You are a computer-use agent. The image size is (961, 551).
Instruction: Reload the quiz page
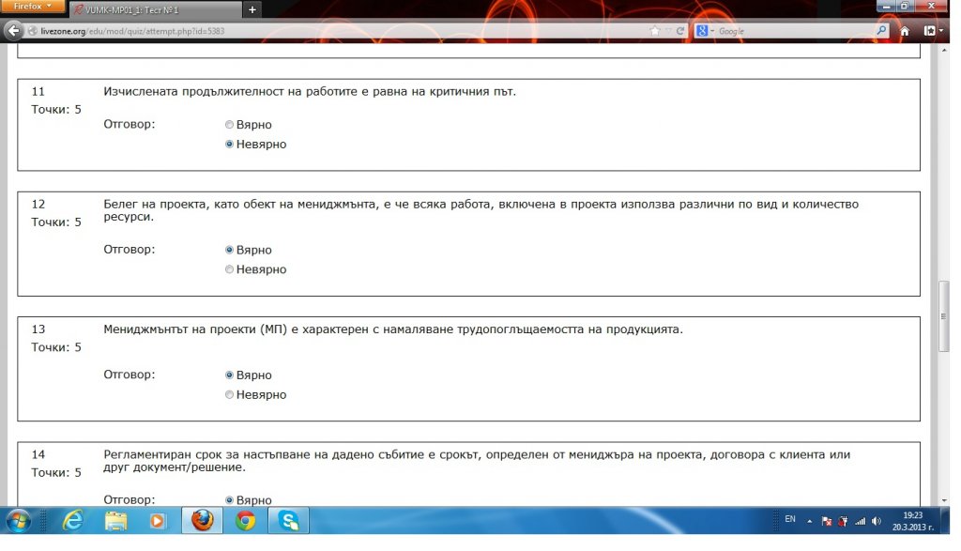click(680, 31)
